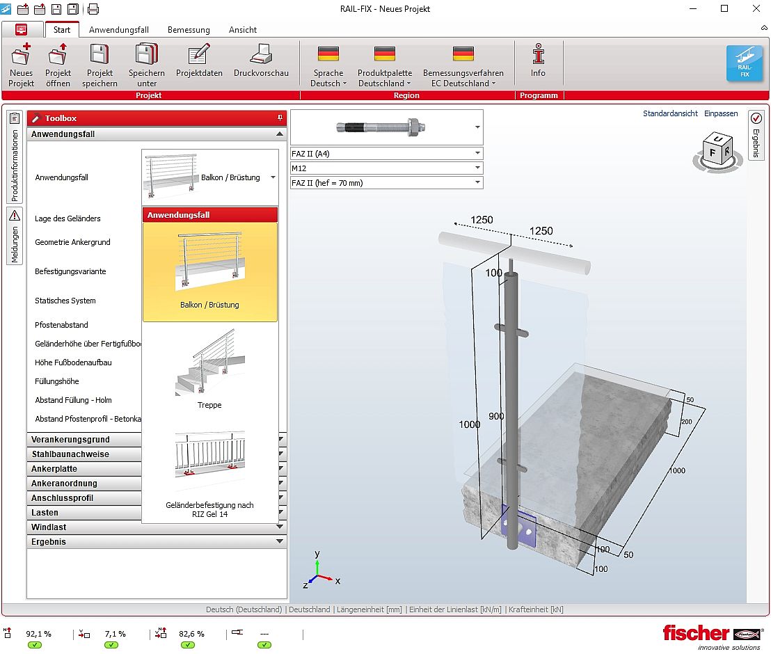Select Geländerbefestigung nach RIZ Gel 14

[x=210, y=473]
